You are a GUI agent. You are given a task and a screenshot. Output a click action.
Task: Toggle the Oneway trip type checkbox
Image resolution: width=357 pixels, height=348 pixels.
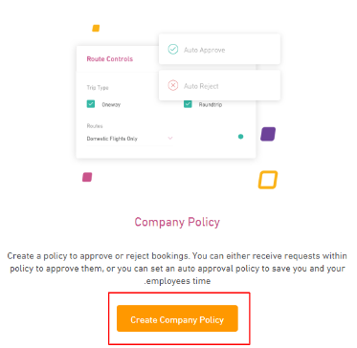(91, 104)
